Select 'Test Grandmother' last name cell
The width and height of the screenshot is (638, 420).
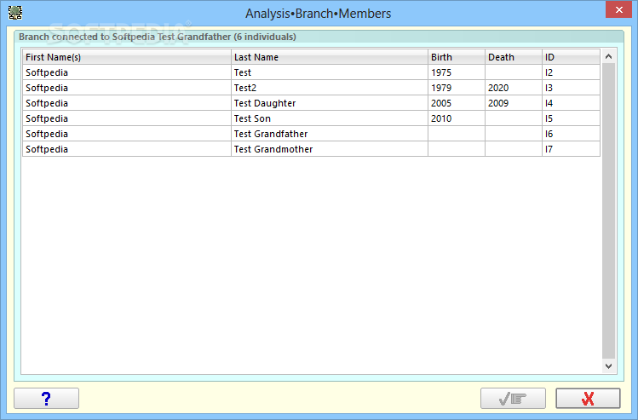(330, 149)
